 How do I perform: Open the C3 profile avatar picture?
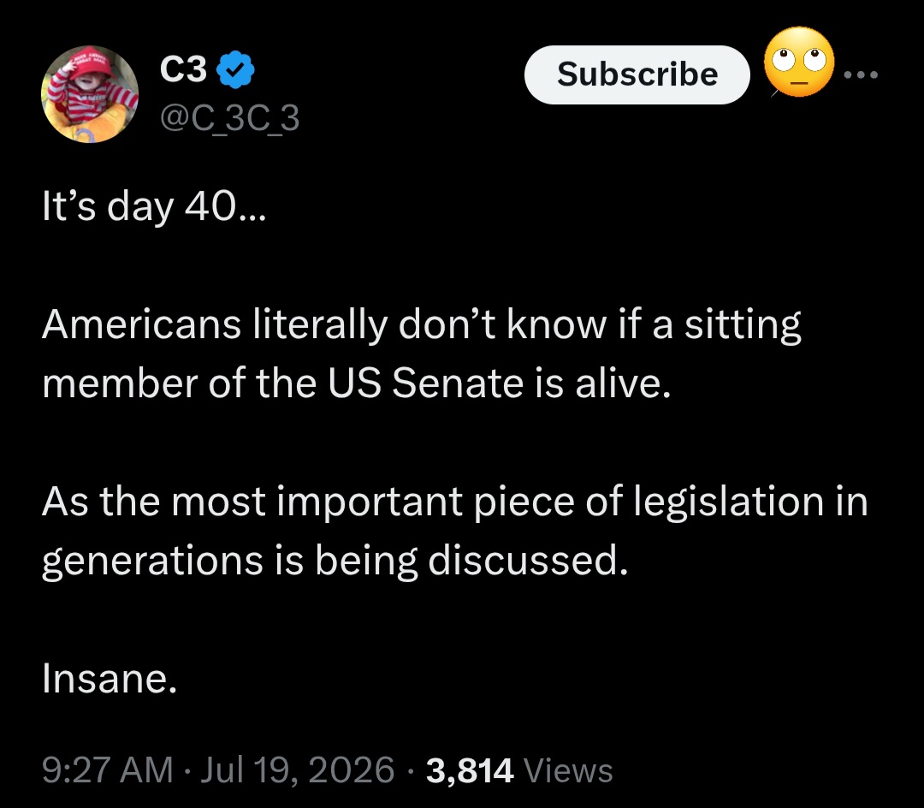click(90, 93)
